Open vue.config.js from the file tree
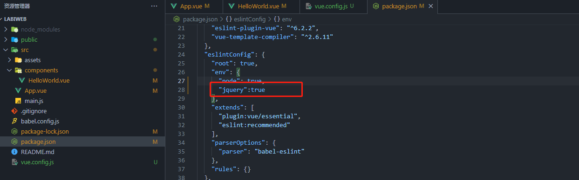 (x=37, y=162)
